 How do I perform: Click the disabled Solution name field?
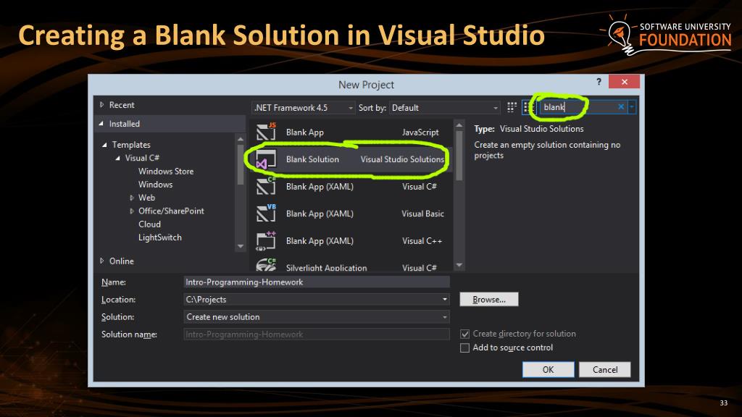317,334
